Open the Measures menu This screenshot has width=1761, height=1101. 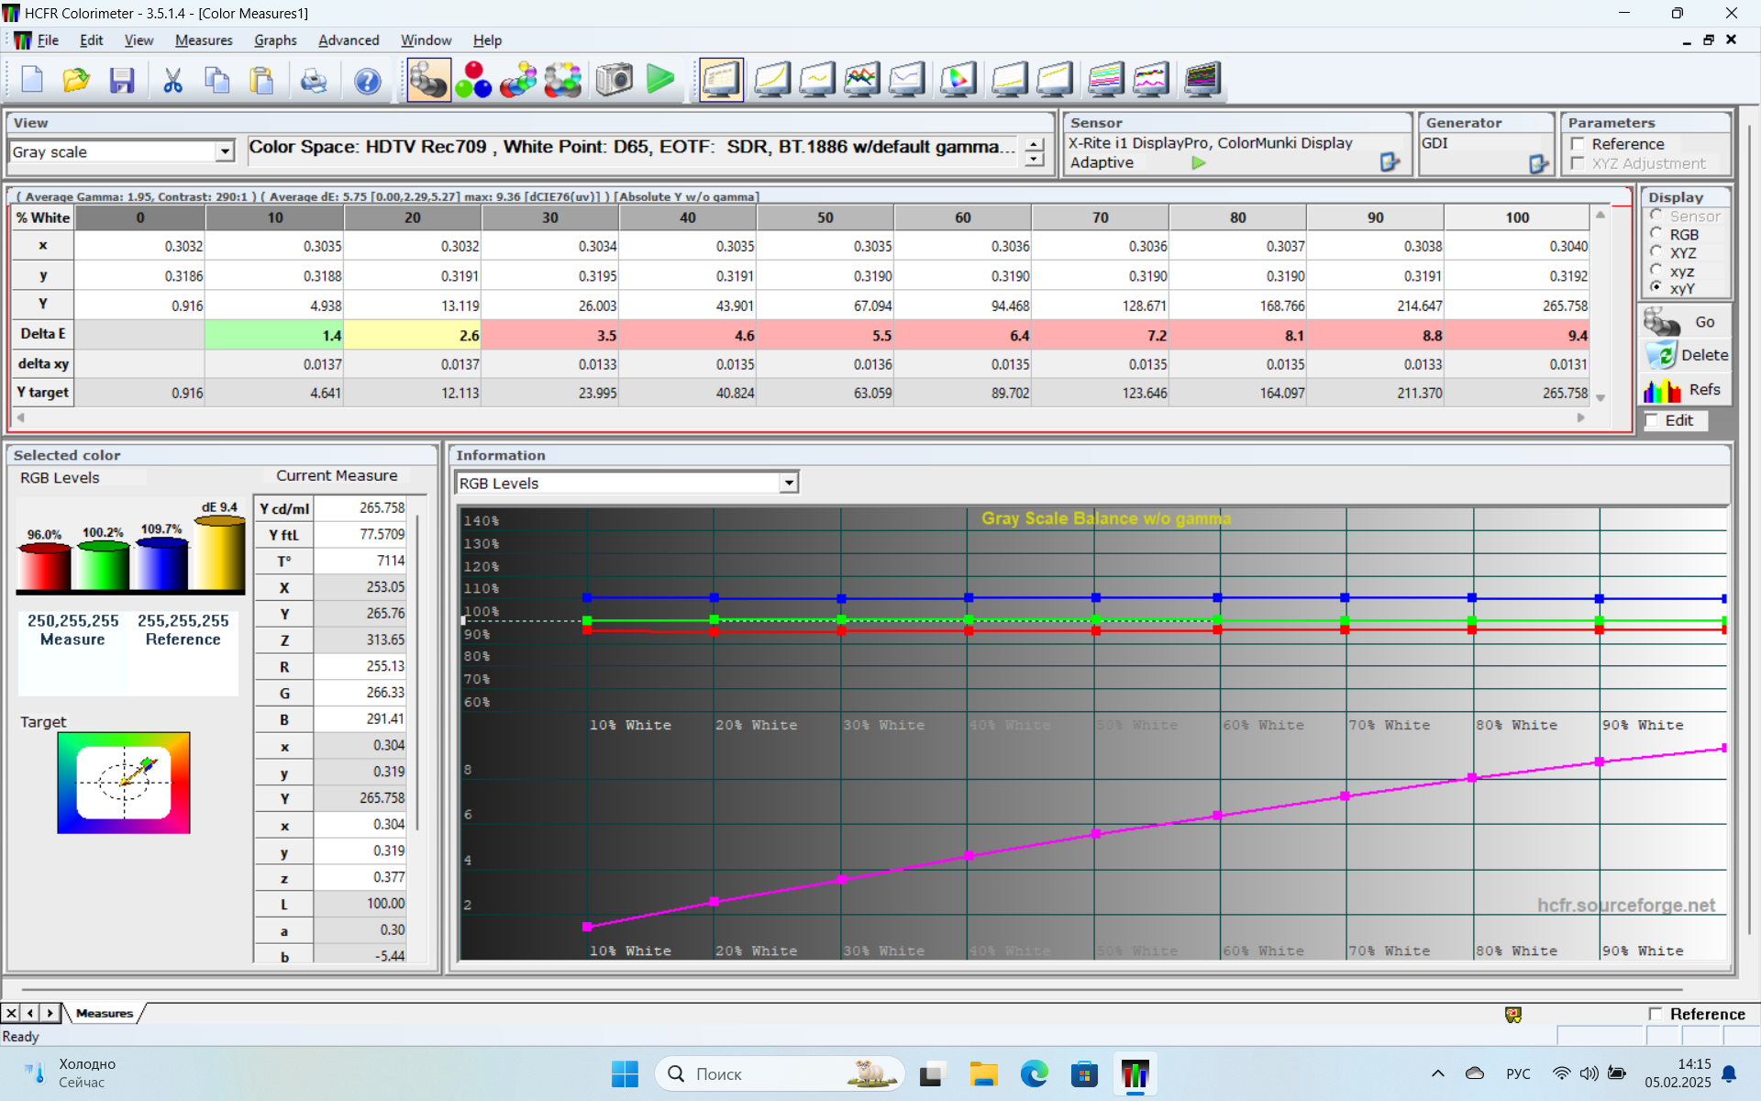pyautogui.click(x=204, y=40)
